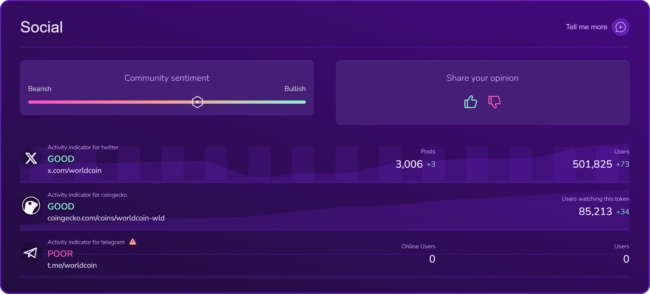This screenshot has width=650, height=294.
Task: Click the CoinGecko logo icon
Action: pos(31,206)
